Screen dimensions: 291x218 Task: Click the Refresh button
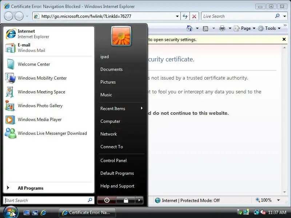[x=185, y=16]
